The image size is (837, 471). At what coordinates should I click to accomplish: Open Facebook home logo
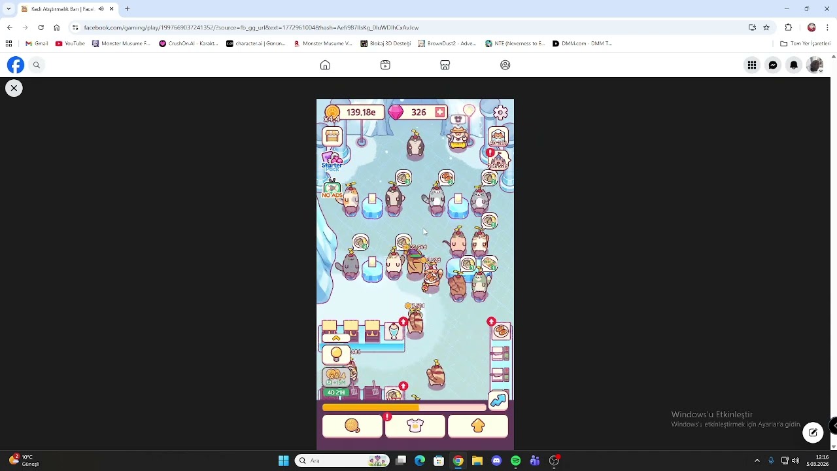pos(16,65)
